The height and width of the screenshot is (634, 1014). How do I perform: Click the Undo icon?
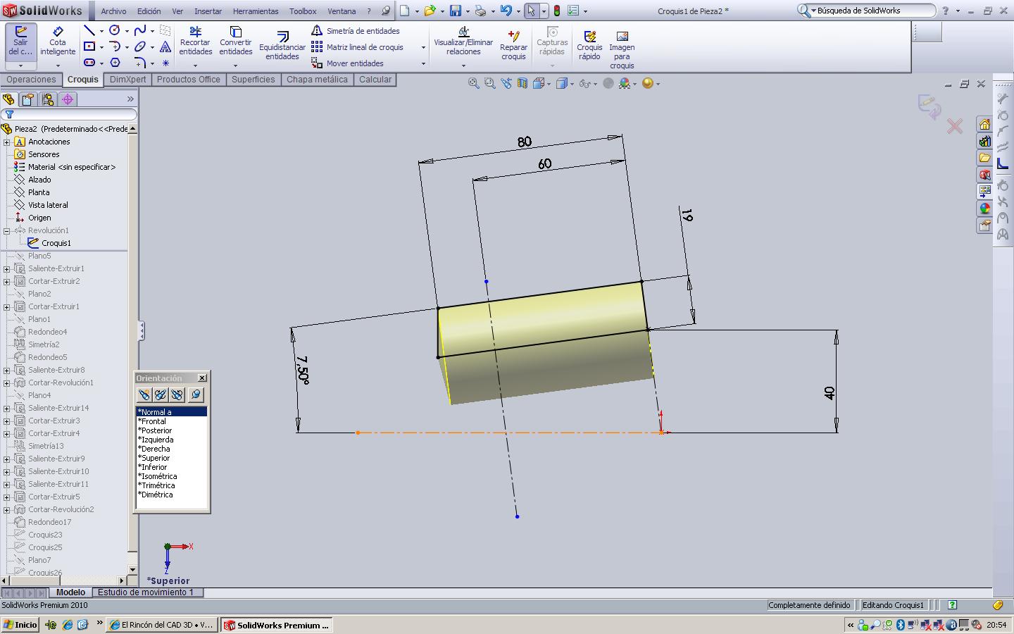[506, 11]
